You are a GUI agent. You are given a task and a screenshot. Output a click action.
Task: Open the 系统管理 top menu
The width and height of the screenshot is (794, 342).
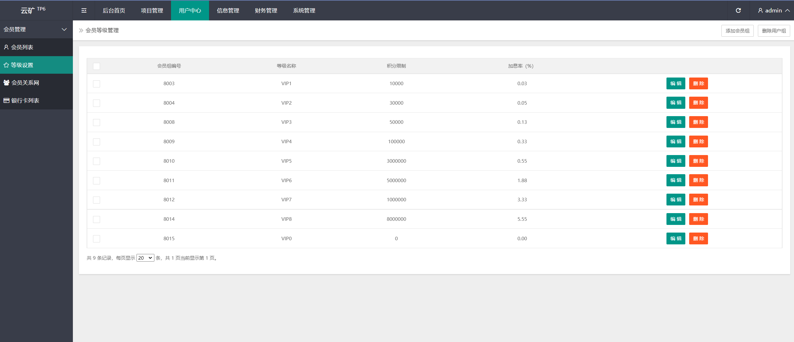pos(304,11)
